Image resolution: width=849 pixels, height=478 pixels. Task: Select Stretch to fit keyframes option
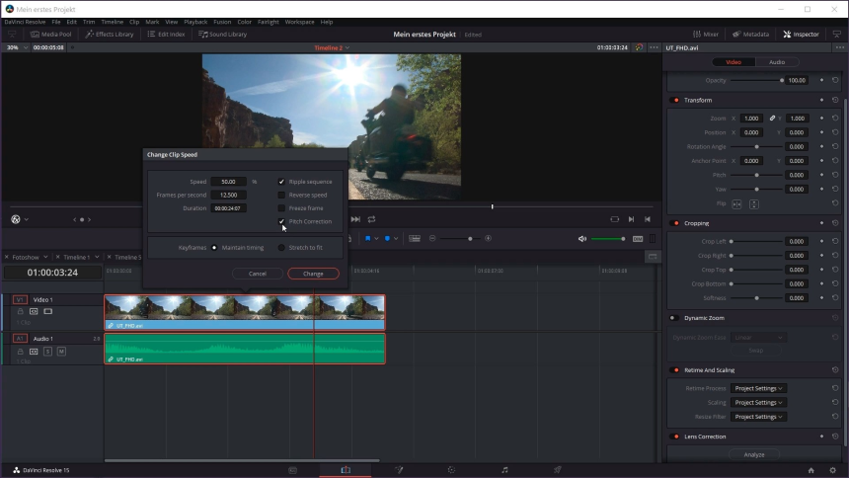281,248
